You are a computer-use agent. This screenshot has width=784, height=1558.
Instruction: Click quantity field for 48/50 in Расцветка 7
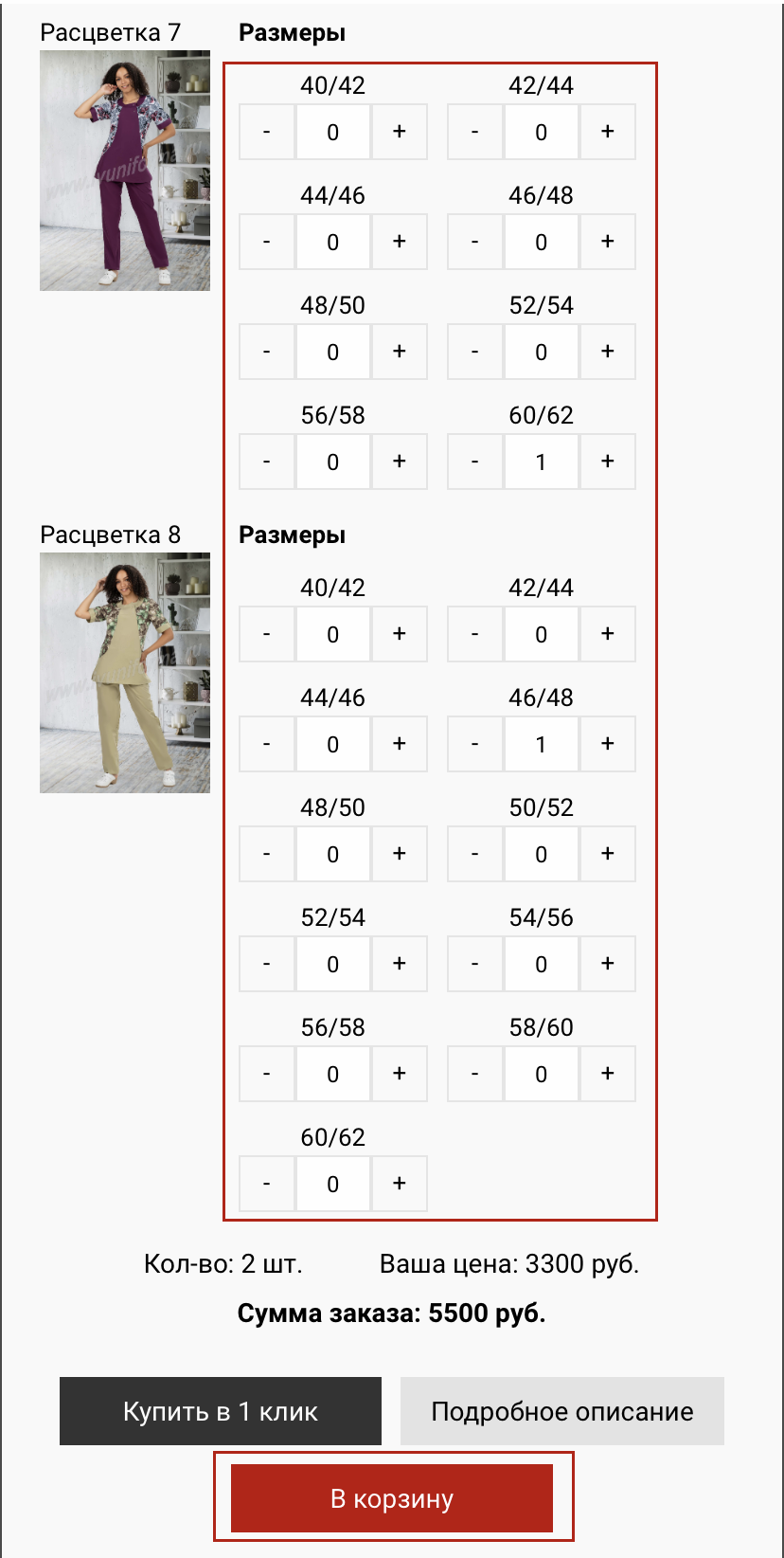point(332,352)
